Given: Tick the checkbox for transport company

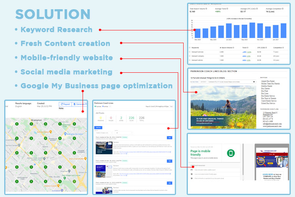Looking at the screenshot, I should click(x=190, y=56).
